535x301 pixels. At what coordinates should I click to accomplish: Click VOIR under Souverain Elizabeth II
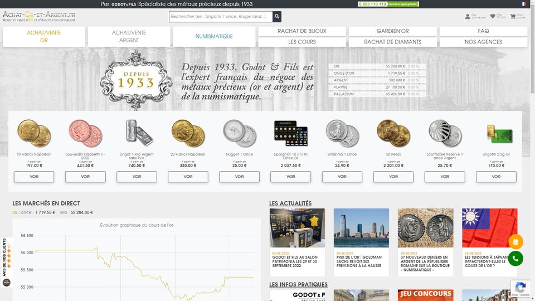[85, 177]
